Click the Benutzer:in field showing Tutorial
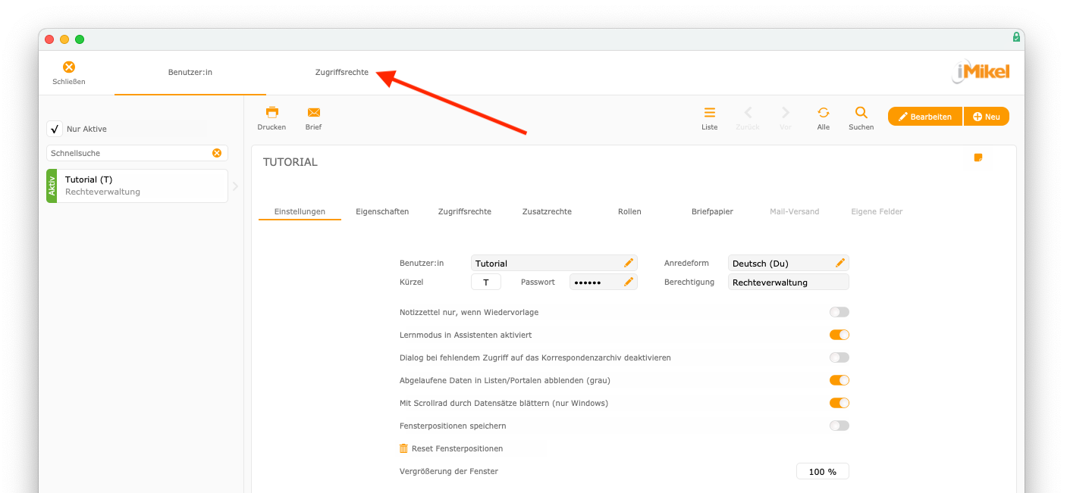 pyautogui.click(x=554, y=263)
